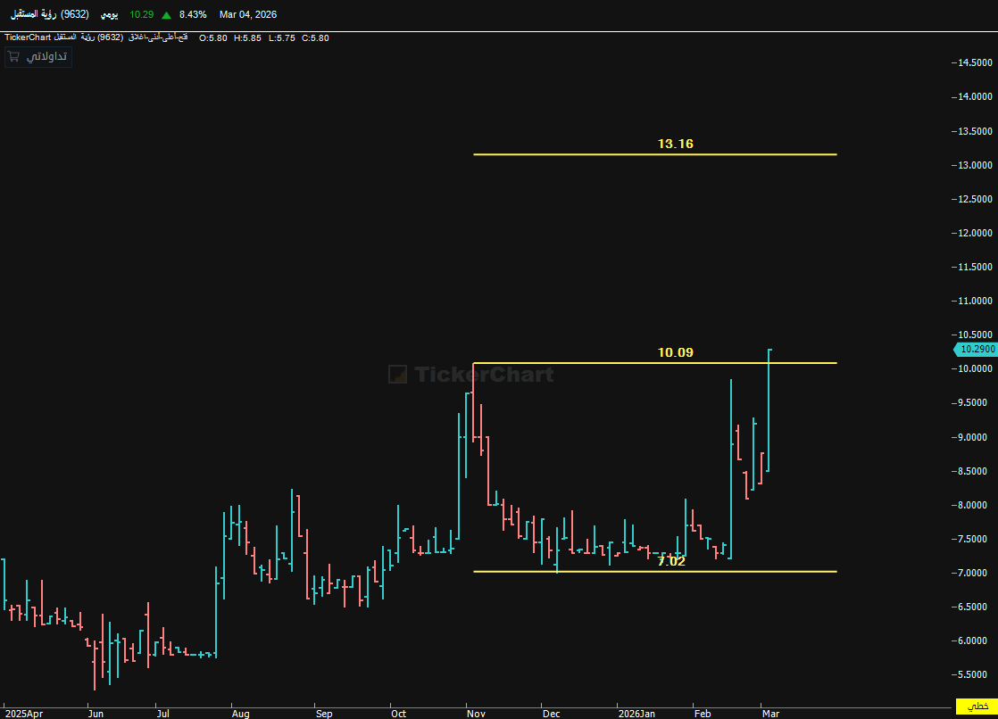
Task: Click the C:5.80 close value
Action: 315,38
